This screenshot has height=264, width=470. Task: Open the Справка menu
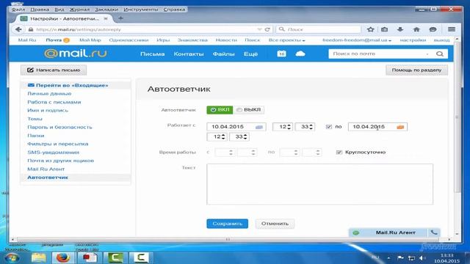[174, 10]
